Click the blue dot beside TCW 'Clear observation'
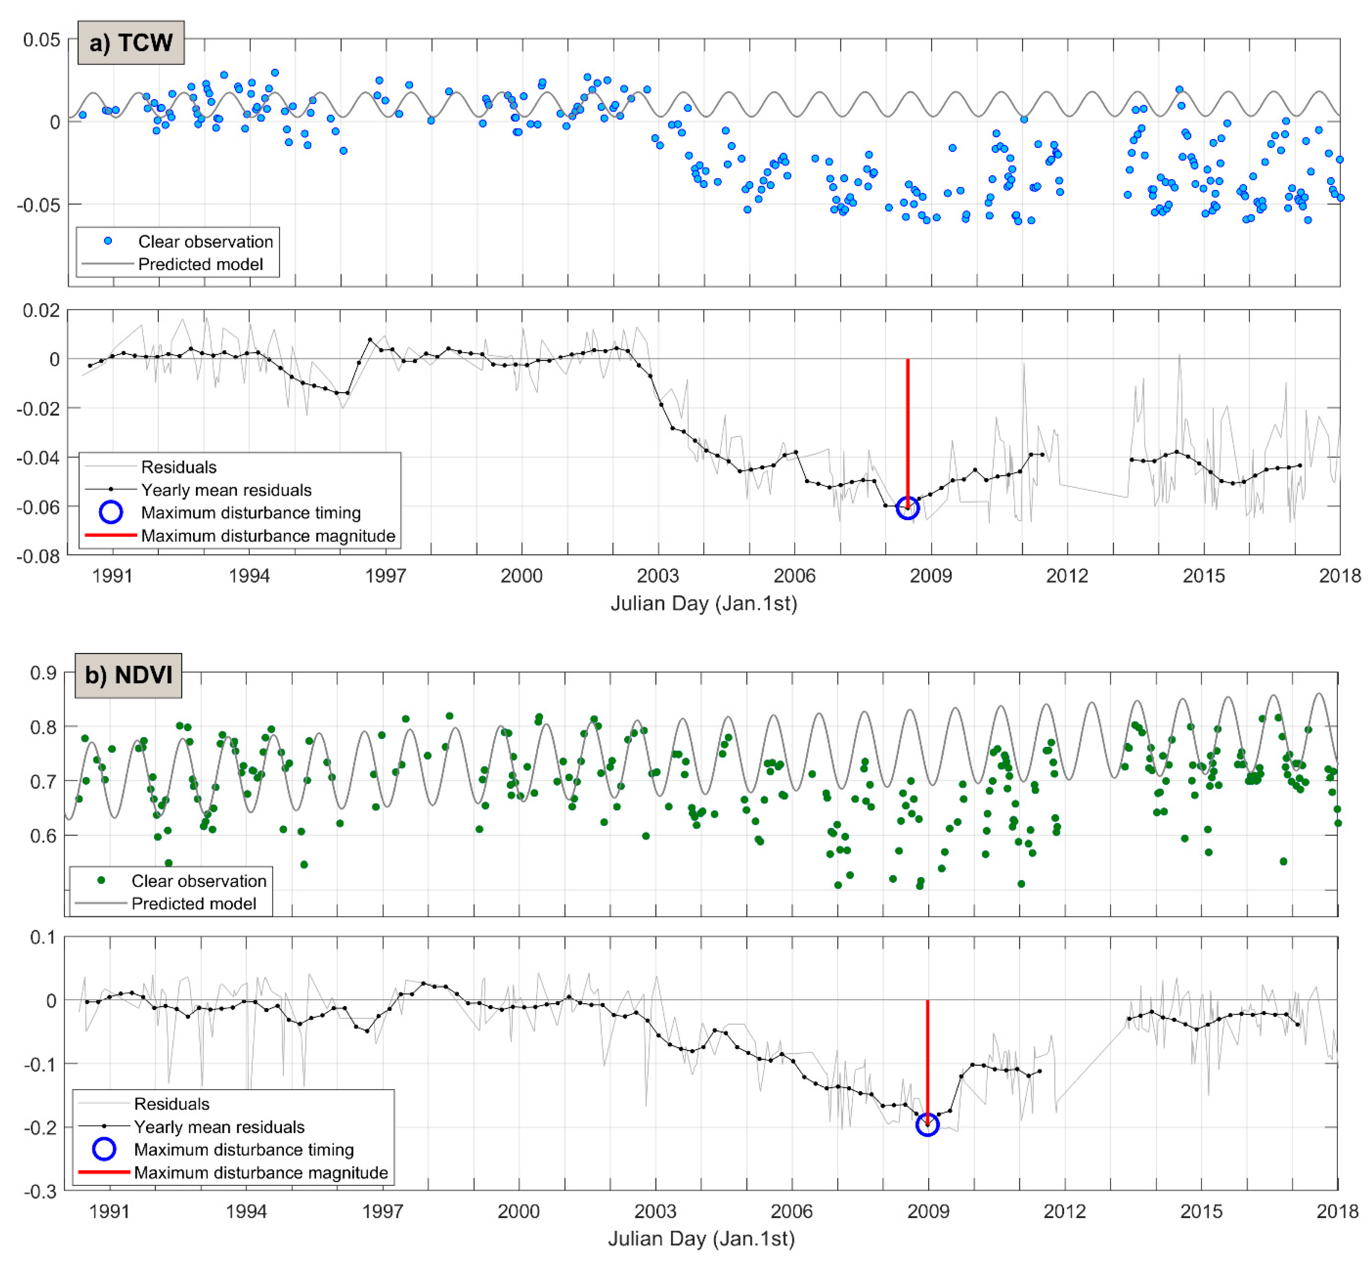Image resolution: width=1372 pixels, height=1264 pixels. tap(107, 241)
